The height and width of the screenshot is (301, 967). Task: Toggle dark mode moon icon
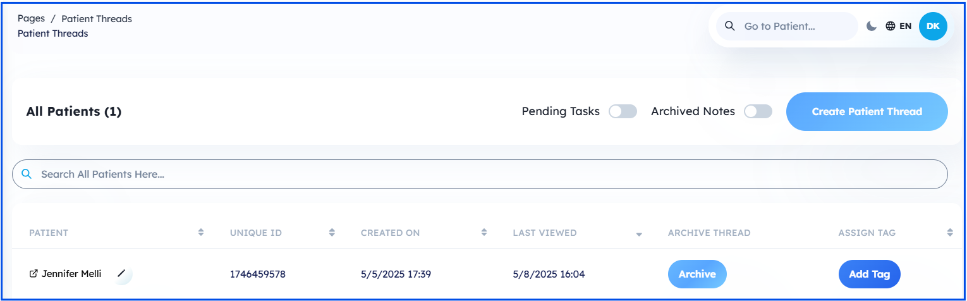pyautogui.click(x=872, y=26)
